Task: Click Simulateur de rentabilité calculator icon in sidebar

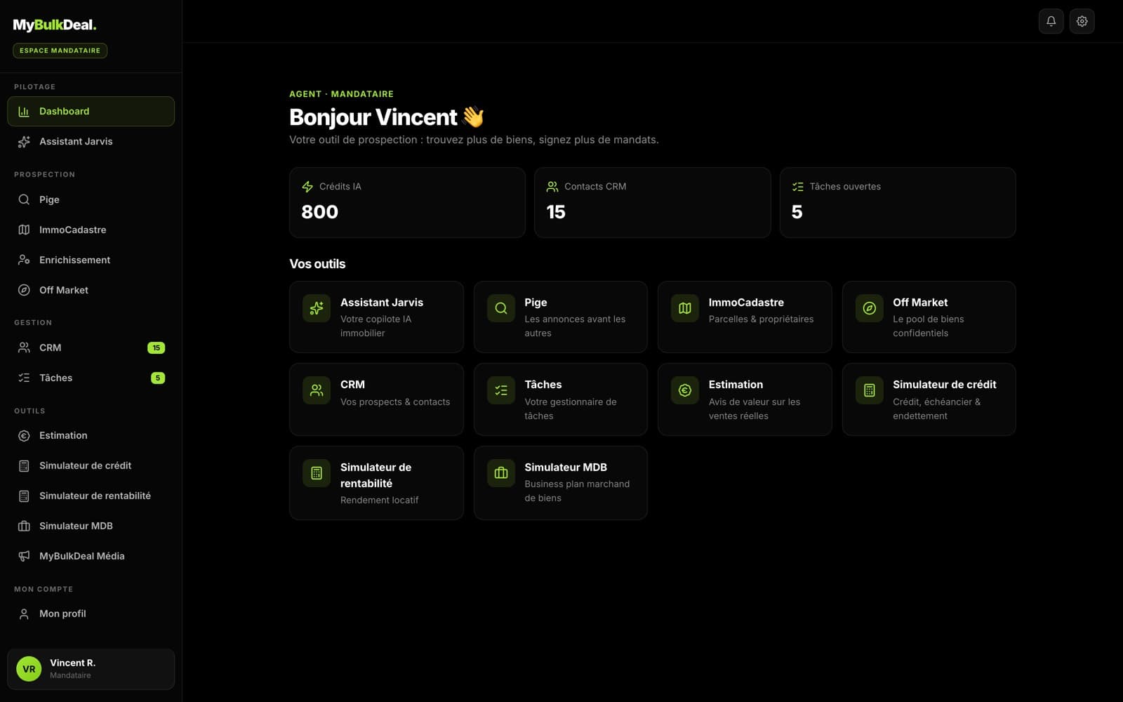Action: 24,496
